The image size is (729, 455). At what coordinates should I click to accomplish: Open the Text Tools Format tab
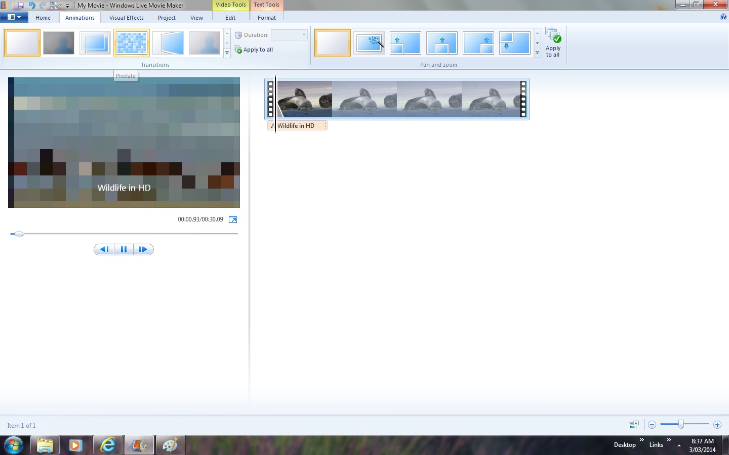click(x=267, y=18)
